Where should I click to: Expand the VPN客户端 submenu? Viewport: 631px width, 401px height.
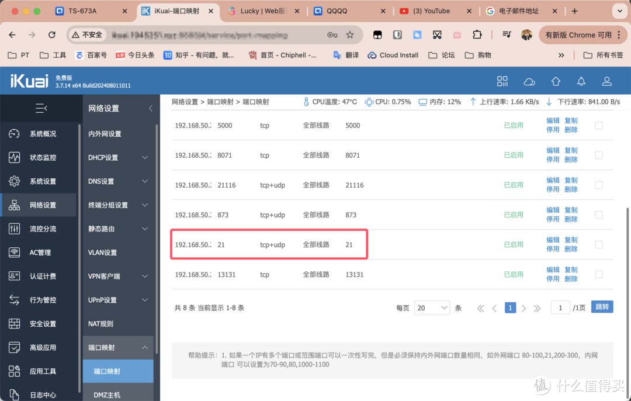coord(145,276)
